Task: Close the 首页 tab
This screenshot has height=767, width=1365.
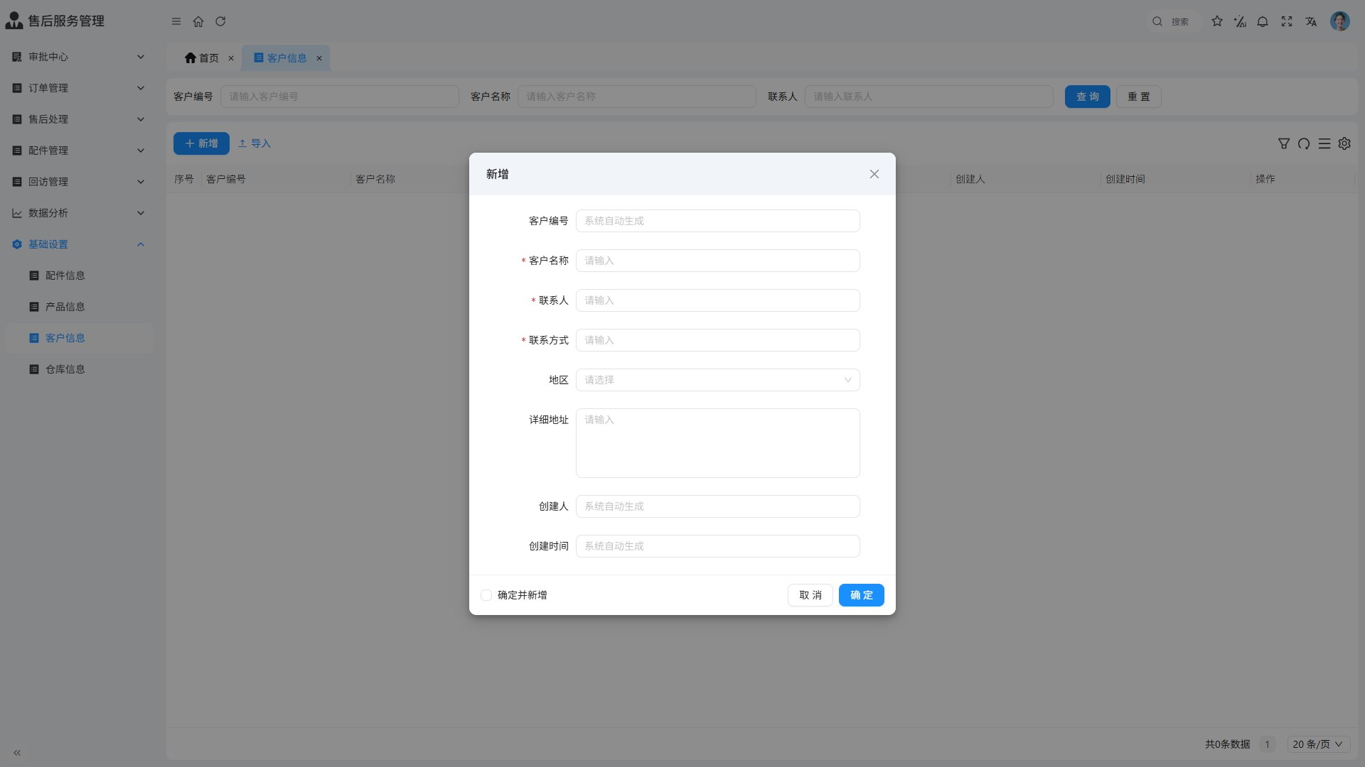Action: point(231,58)
